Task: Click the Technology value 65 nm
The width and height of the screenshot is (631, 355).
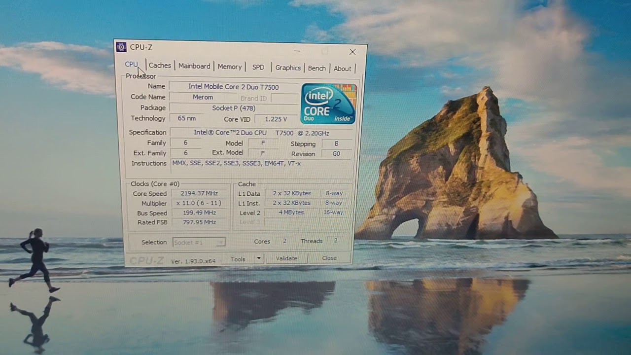Action: click(187, 118)
